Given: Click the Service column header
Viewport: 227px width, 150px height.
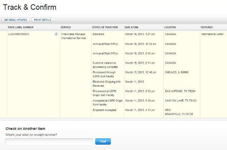Looking at the screenshot, I should (x=66, y=27).
